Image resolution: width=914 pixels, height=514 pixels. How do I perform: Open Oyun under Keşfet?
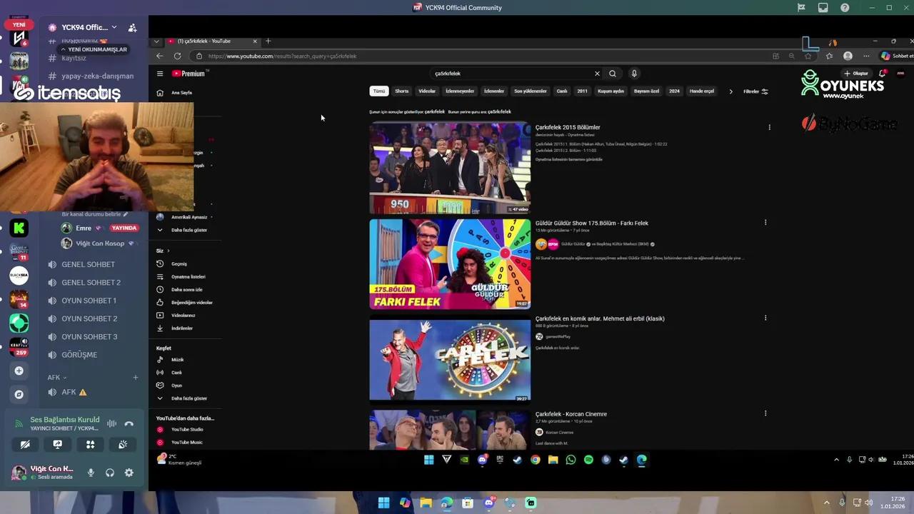(x=170, y=385)
